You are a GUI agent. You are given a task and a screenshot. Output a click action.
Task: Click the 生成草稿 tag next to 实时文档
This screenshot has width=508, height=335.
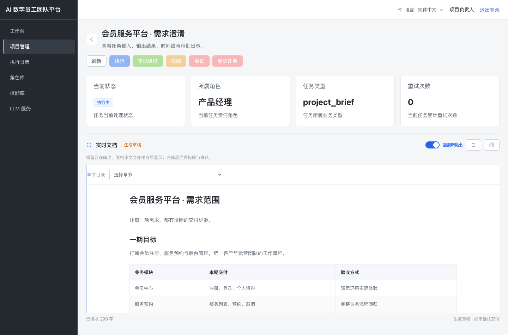pos(133,145)
